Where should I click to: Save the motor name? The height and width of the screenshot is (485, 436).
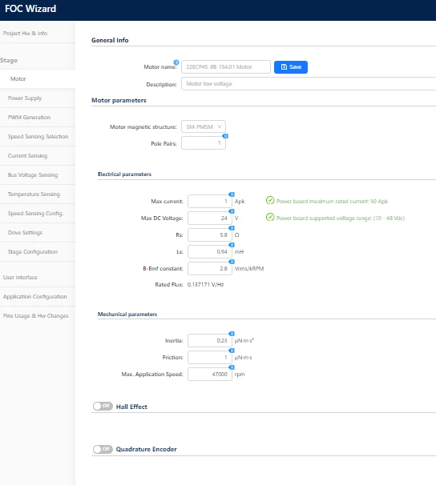click(x=291, y=67)
